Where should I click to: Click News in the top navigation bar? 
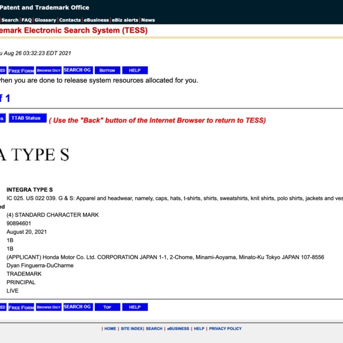tap(148, 20)
